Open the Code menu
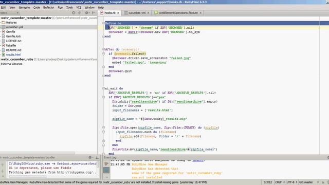 click(x=36, y=7)
